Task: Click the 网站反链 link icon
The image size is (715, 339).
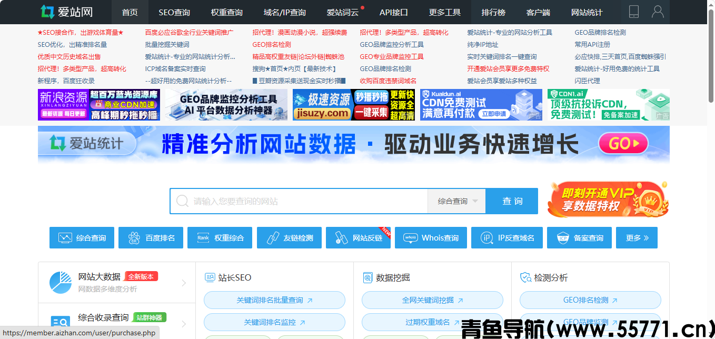Action: 341,238
